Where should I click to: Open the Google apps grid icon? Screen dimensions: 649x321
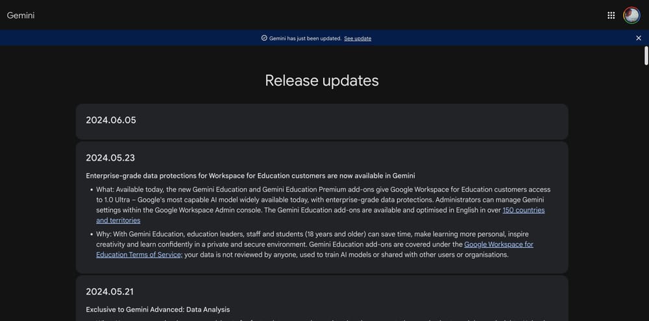tap(611, 16)
